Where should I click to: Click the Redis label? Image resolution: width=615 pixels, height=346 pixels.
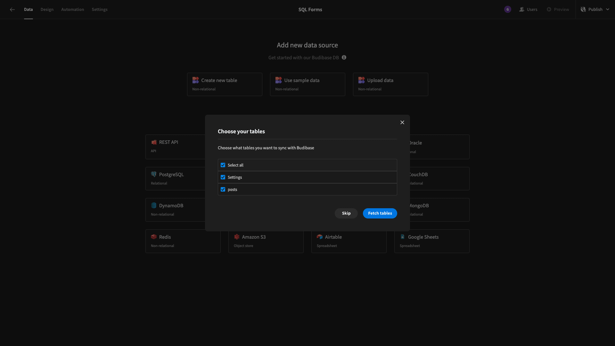pyautogui.click(x=165, y=237)
